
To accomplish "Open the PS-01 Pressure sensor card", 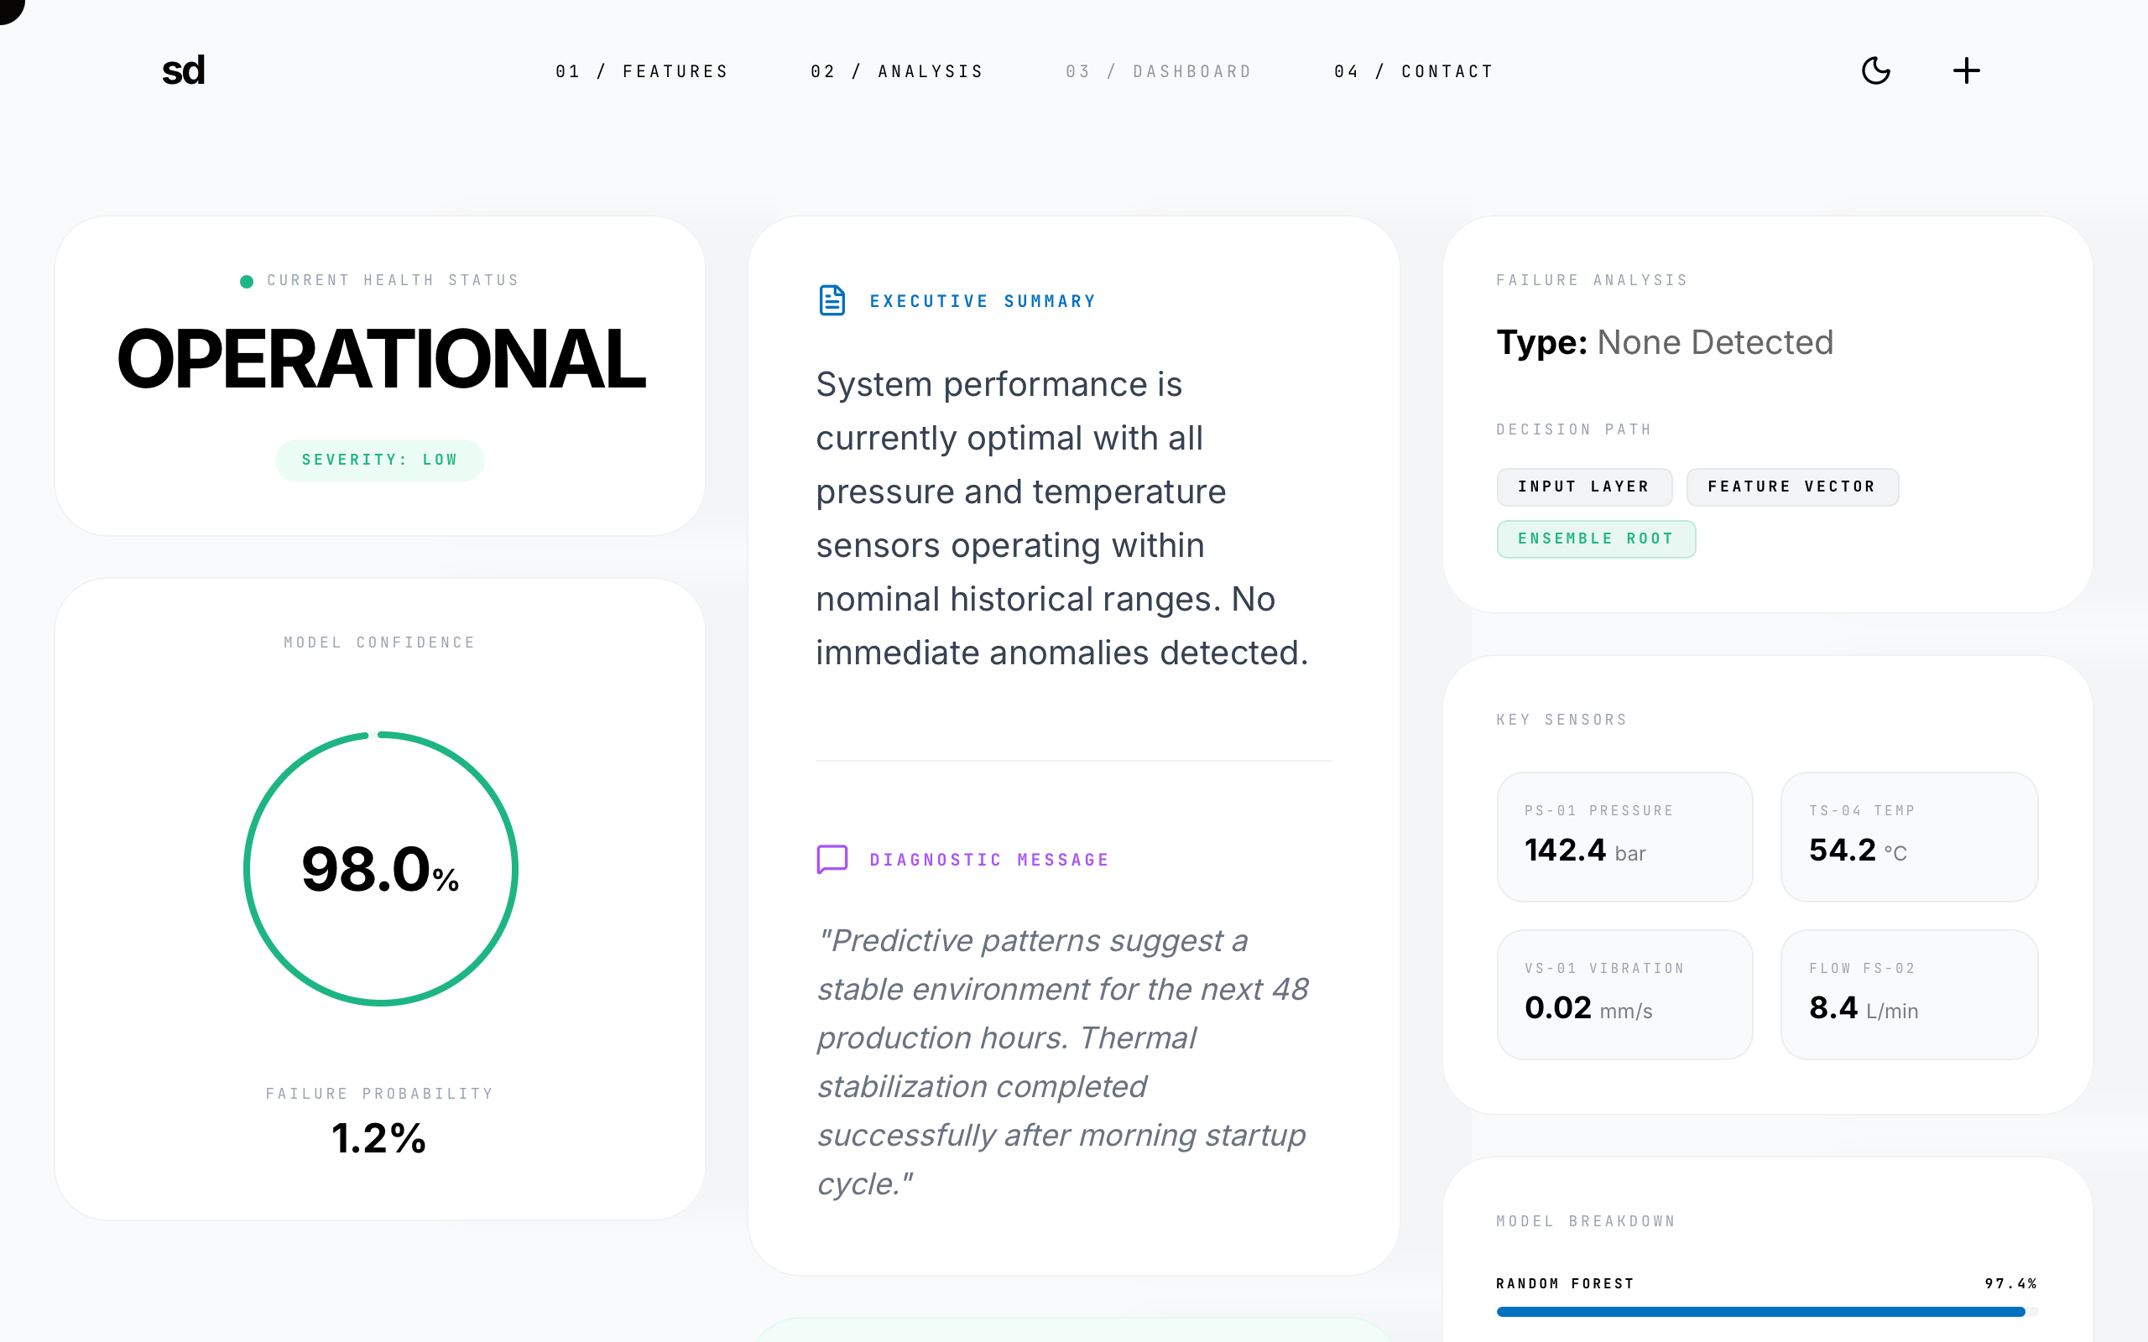I will pyautogui.click(x=1624, y=836).
